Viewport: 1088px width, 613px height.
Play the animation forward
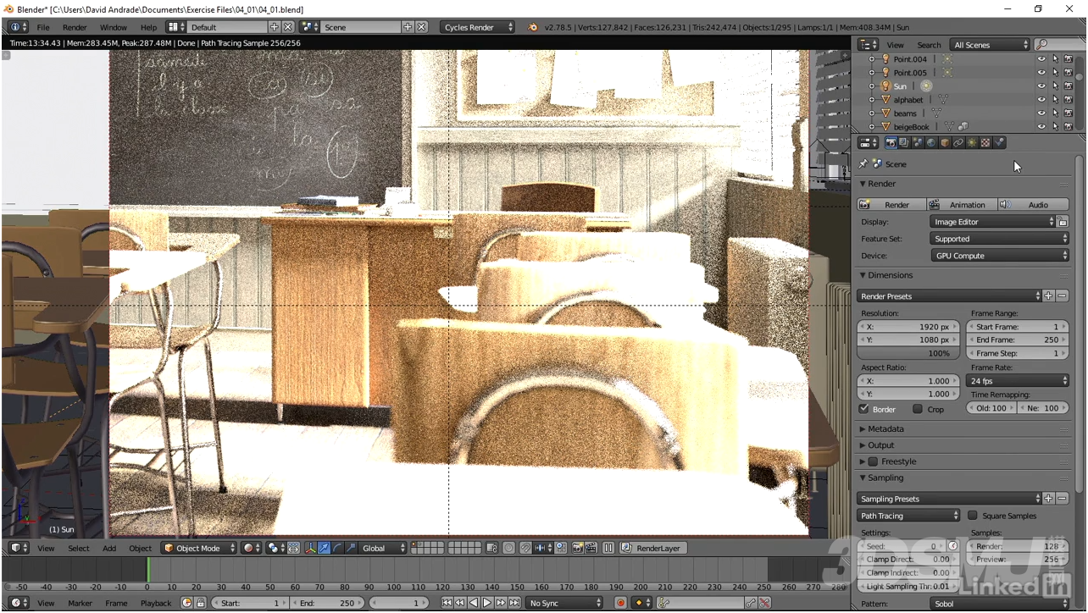coord(486,603)
